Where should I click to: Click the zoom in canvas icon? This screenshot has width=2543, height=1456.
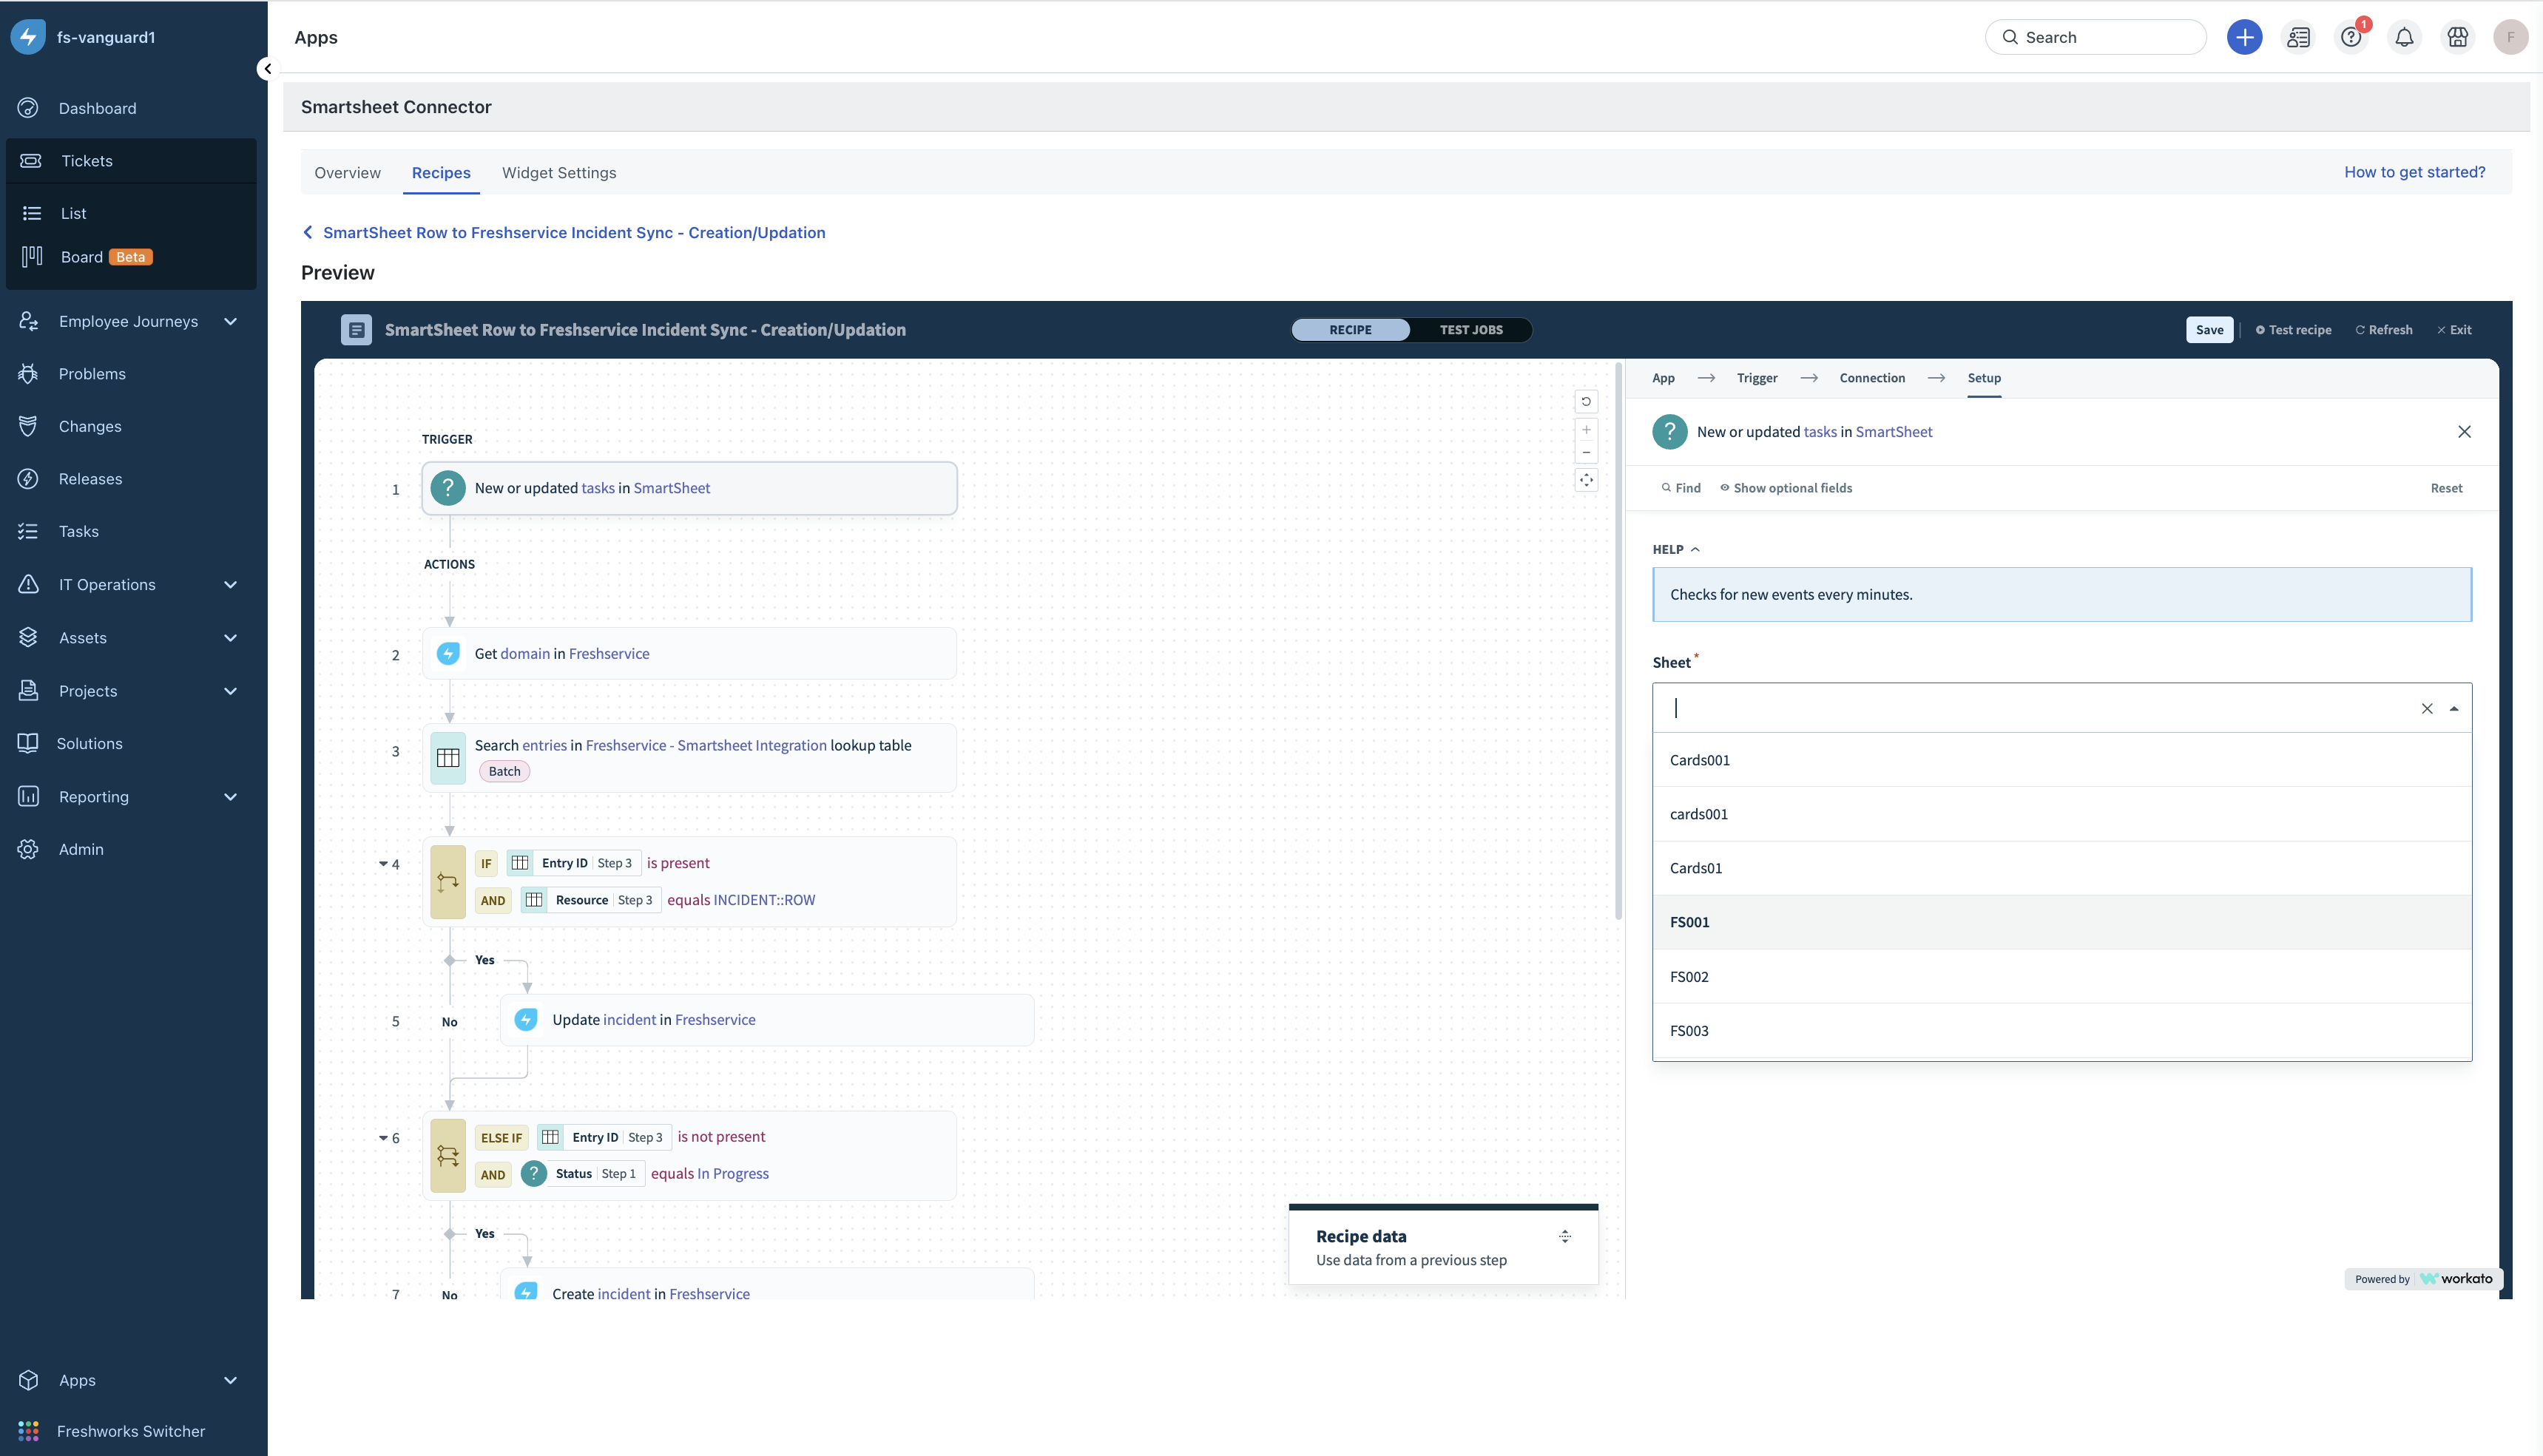pos(1586,430)
